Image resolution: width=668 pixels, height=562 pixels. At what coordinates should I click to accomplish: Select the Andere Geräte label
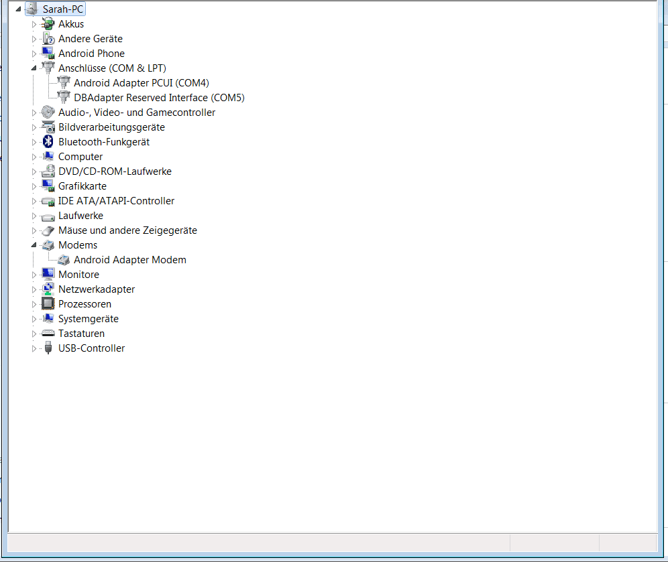click(91, 39)
